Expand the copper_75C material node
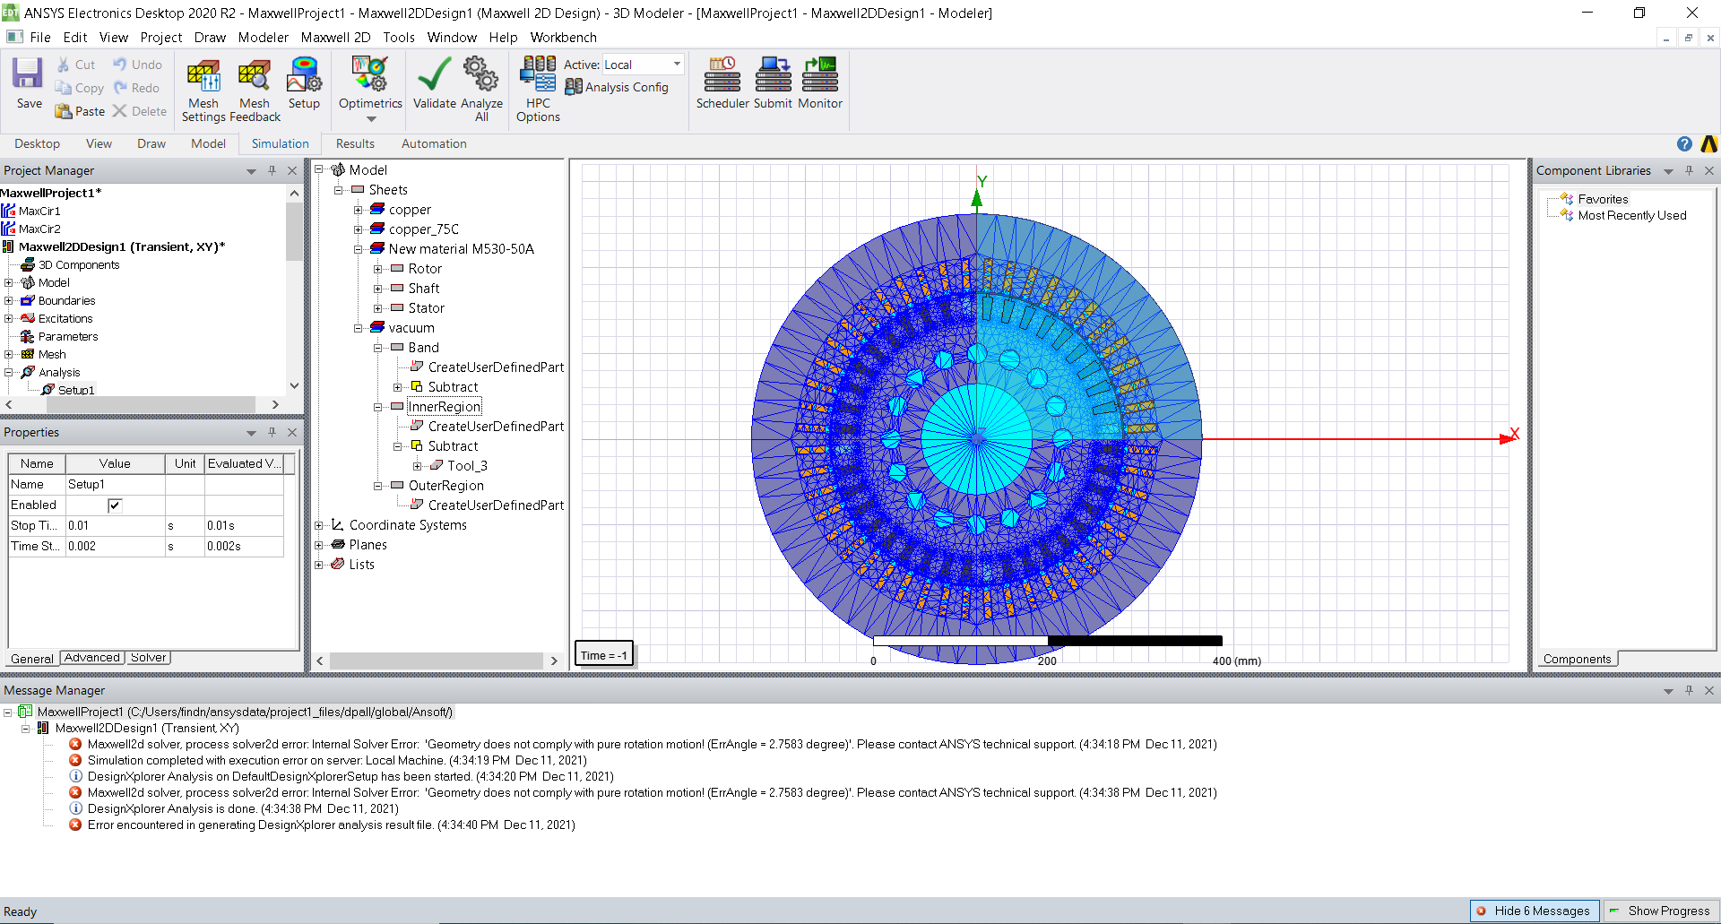 [358, 229]
